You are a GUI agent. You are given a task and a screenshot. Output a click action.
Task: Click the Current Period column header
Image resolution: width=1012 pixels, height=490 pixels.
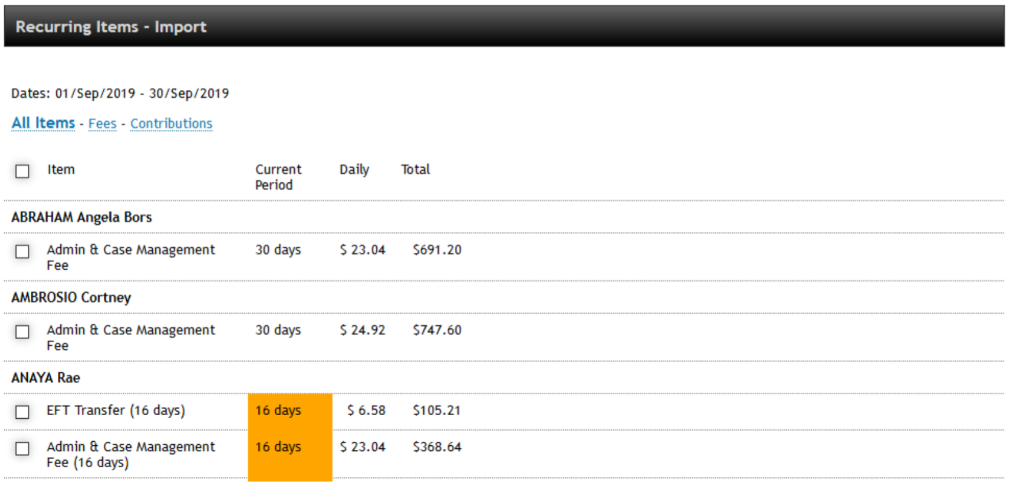(278, 177)
